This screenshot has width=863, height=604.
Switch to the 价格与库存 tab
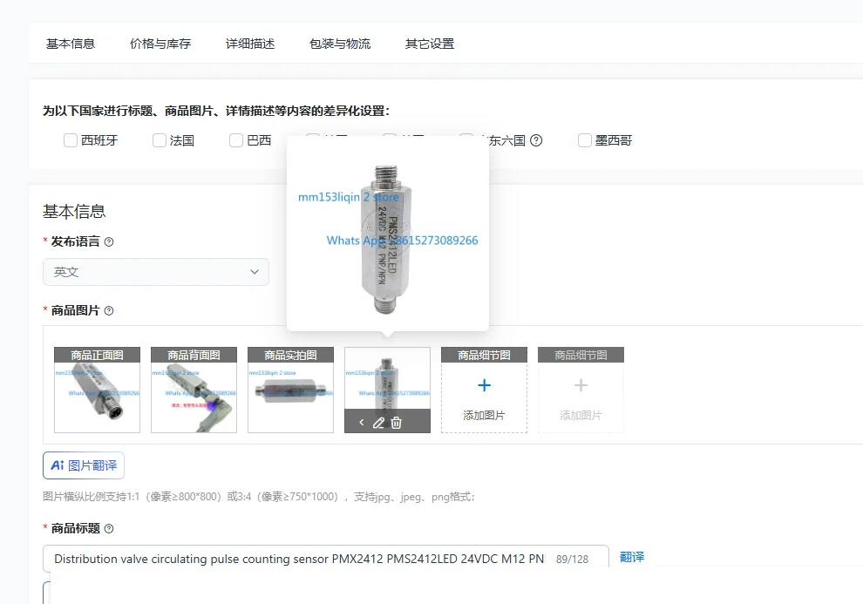click(x=160, y=44)
